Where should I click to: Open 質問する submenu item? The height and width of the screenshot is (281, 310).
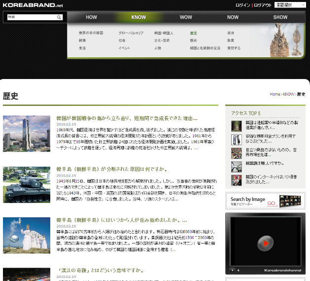[234, 48]
